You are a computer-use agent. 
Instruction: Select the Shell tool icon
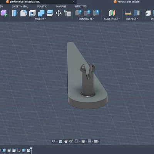32,13
